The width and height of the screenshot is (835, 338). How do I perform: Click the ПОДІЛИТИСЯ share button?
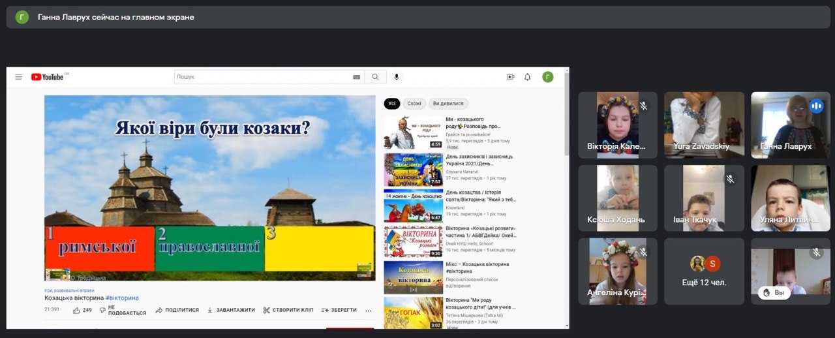(x=177, y=310)
